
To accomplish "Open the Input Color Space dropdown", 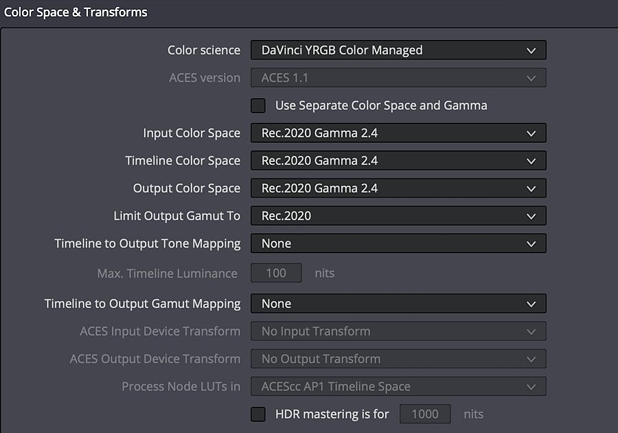I will click(398, 132).
